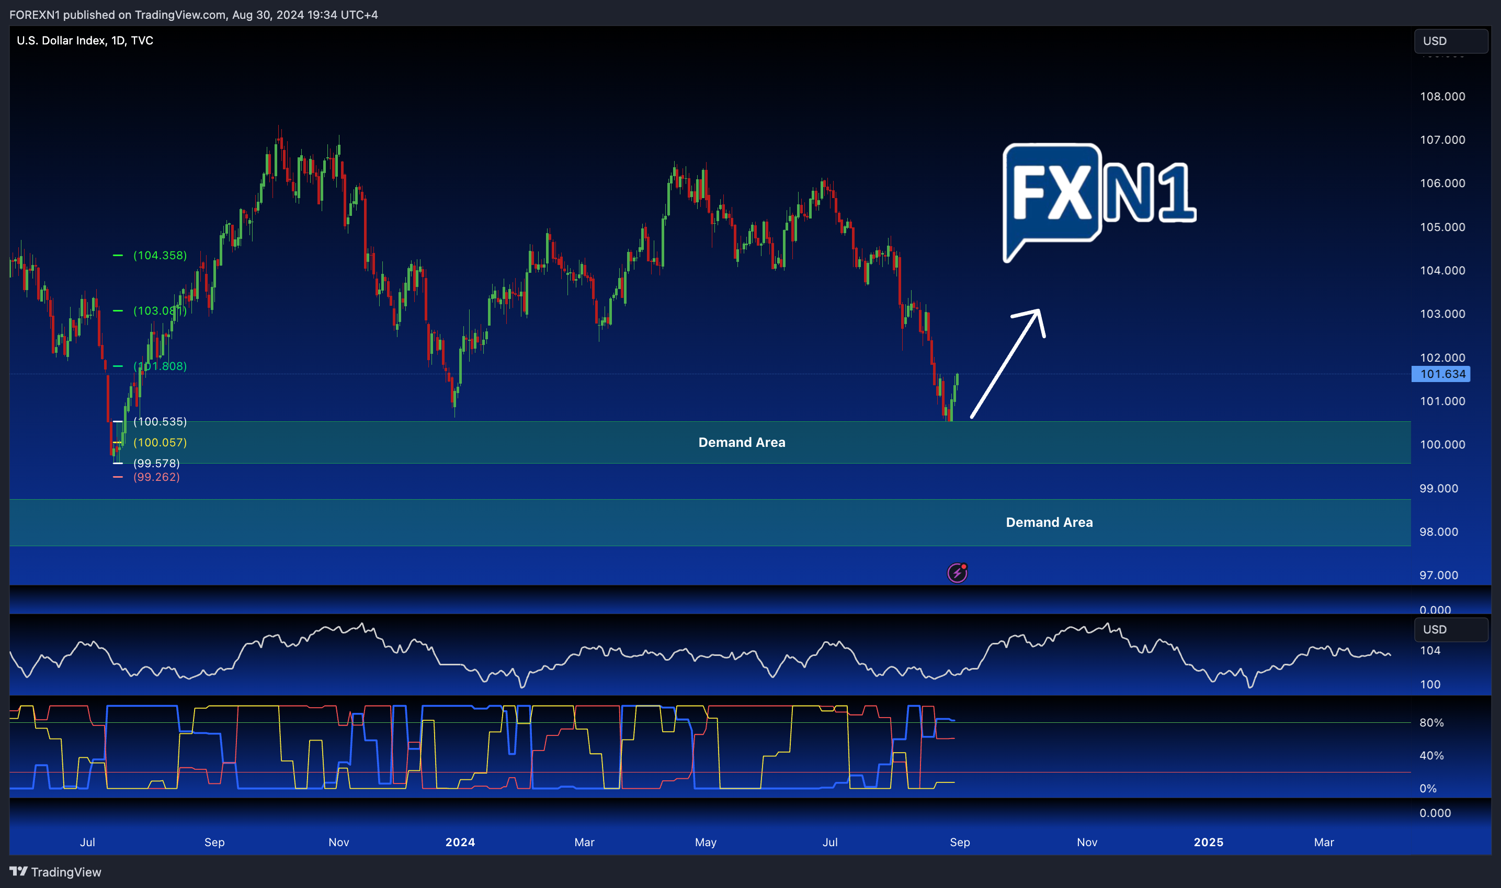The height and width of the screenshot is (888, 1501).
Task: Select the green level label (103.081)
Action: [160, 310]
